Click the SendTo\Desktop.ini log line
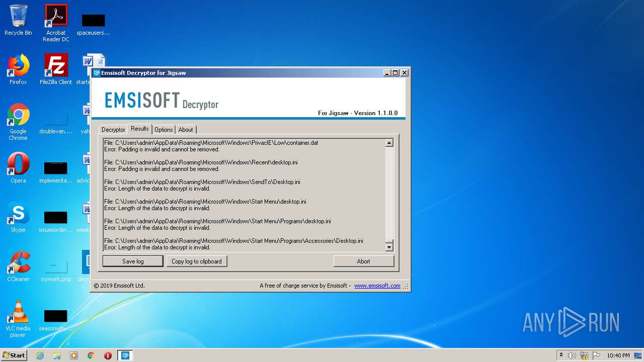This screenshot has width=644, height=362. (202, 182)
